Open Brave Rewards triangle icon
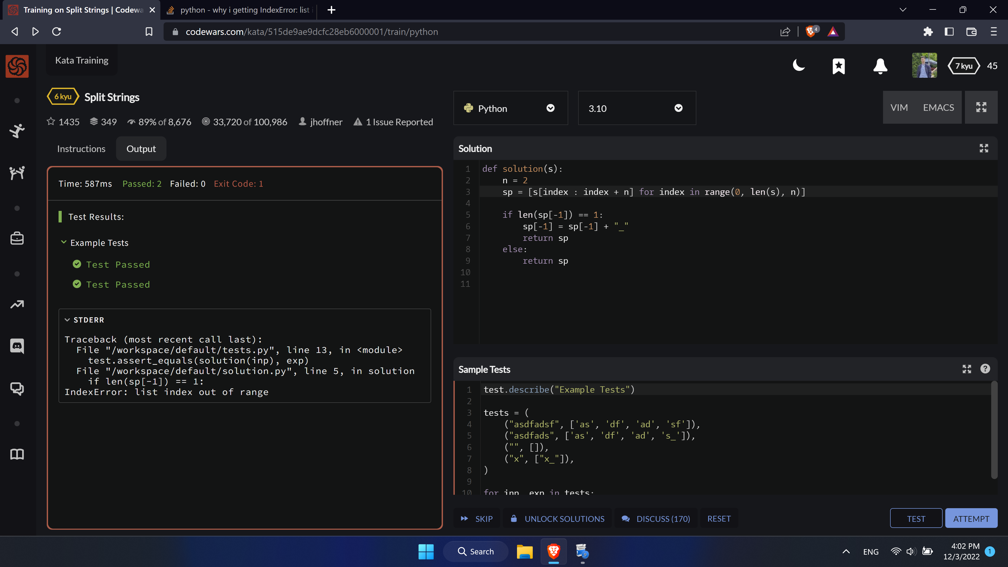This screenshot has width=1008, height=567. tap(833, 32)
